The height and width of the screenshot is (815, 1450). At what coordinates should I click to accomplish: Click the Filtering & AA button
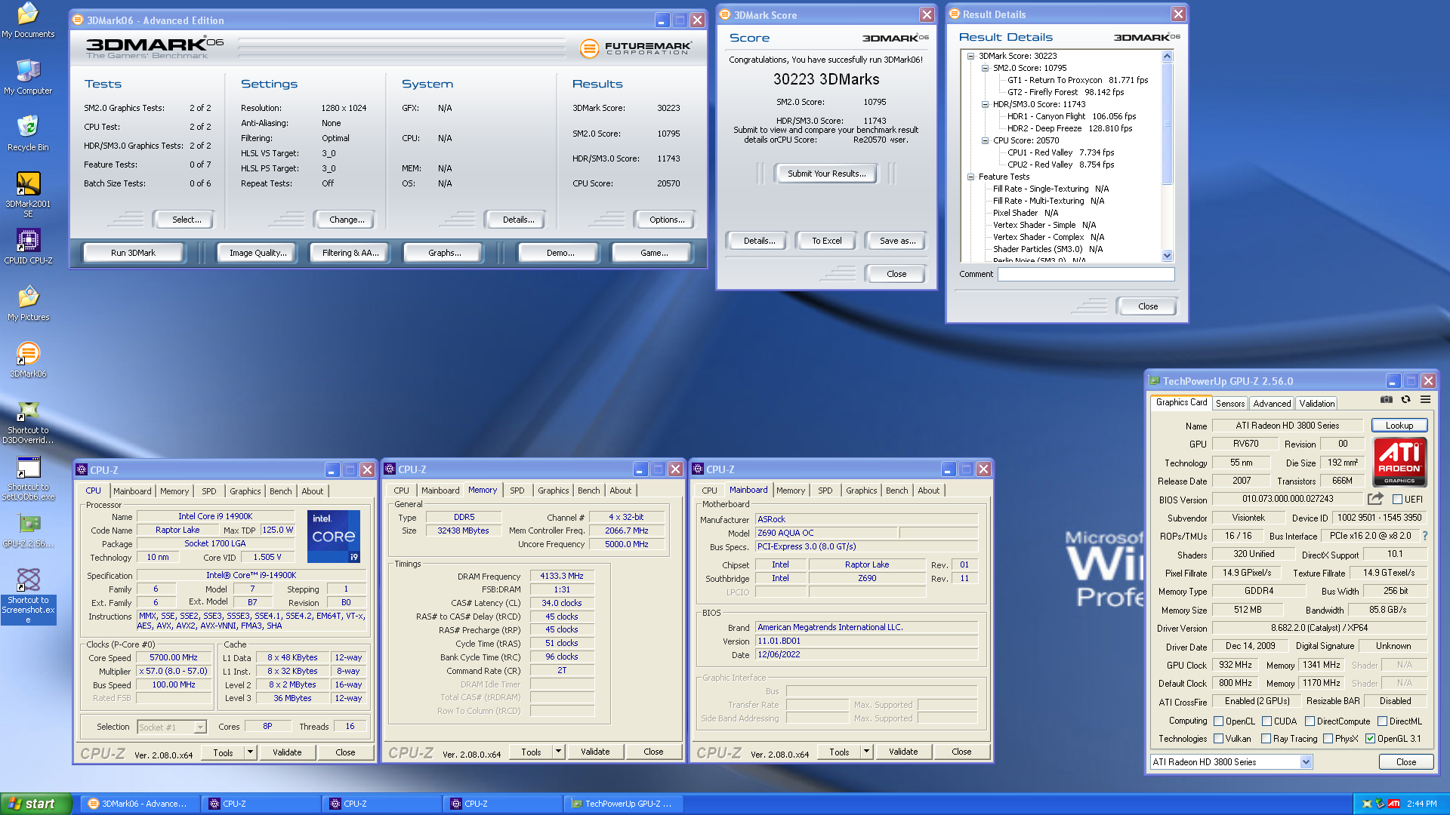[350, 253]
